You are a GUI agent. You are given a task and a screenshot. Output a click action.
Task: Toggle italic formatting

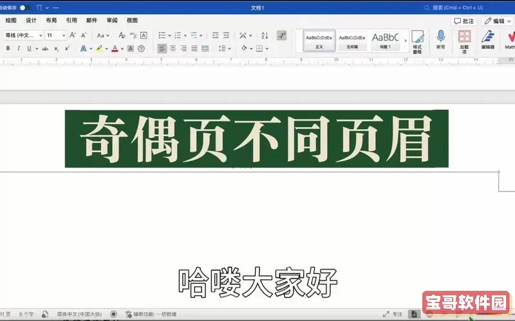pos(19,49)
